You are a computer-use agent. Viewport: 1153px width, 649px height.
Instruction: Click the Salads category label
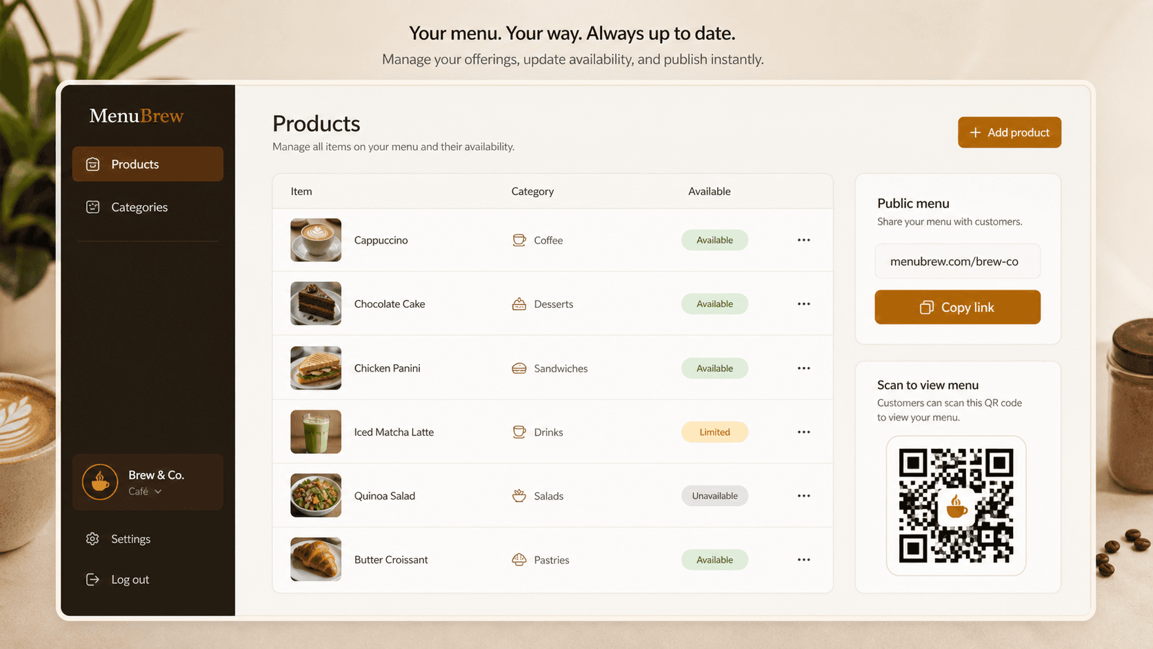(x=549, y=496)
